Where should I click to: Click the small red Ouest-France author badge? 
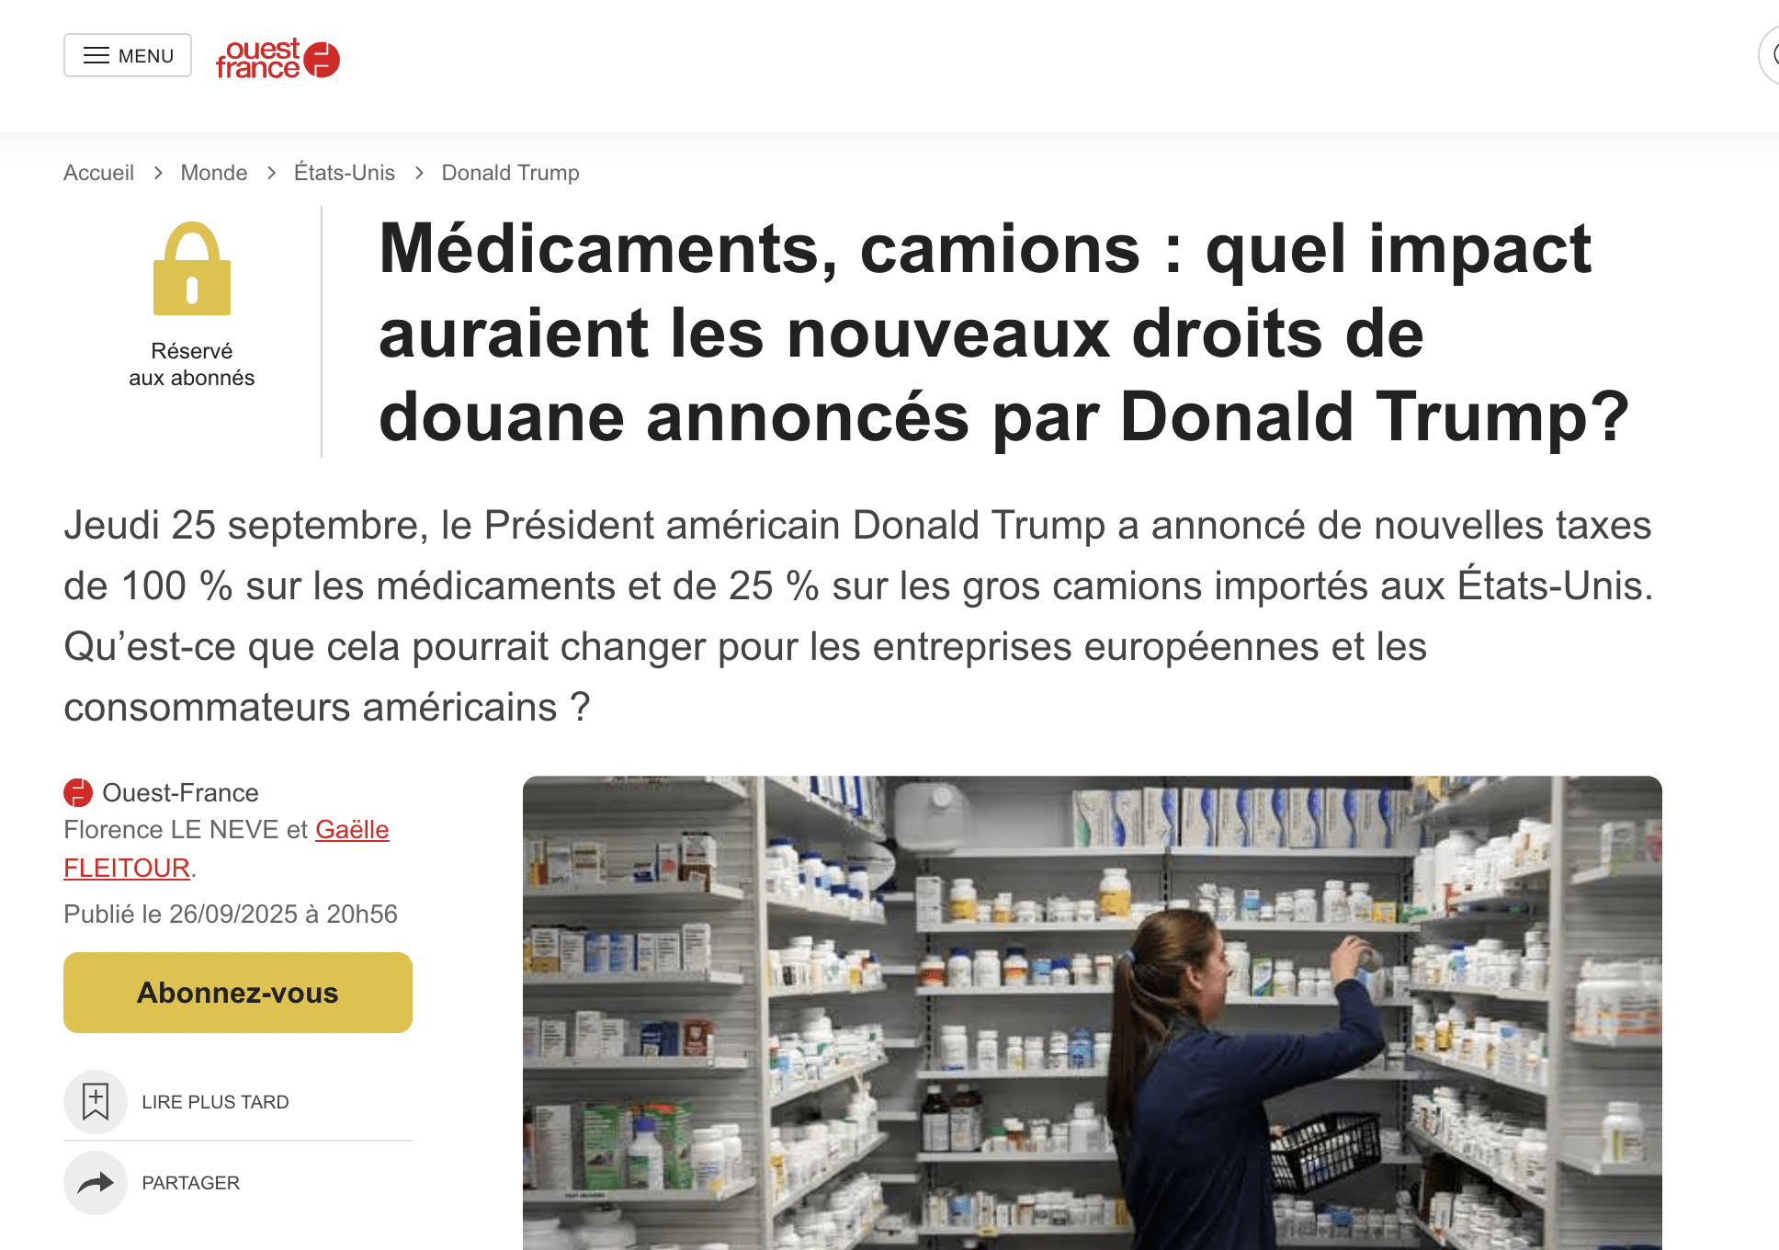(78, 792)
